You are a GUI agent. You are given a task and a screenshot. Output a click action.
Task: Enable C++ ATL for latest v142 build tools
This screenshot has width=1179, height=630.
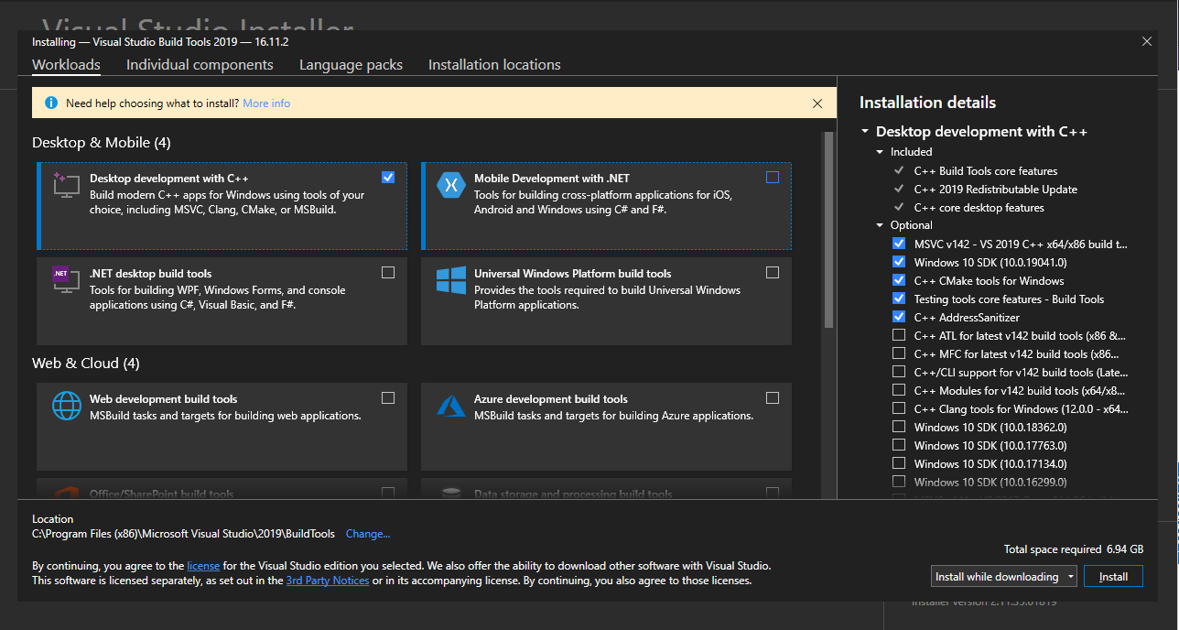(x=899, y=335)
